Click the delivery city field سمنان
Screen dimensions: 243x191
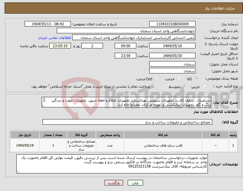172,71
